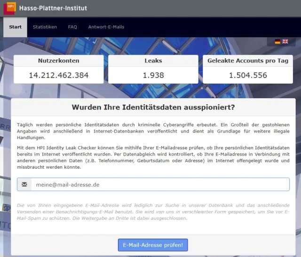
Task: Open the Antwort-E-Mails tab
Action: pyautogui.click(x=106, y=27)
